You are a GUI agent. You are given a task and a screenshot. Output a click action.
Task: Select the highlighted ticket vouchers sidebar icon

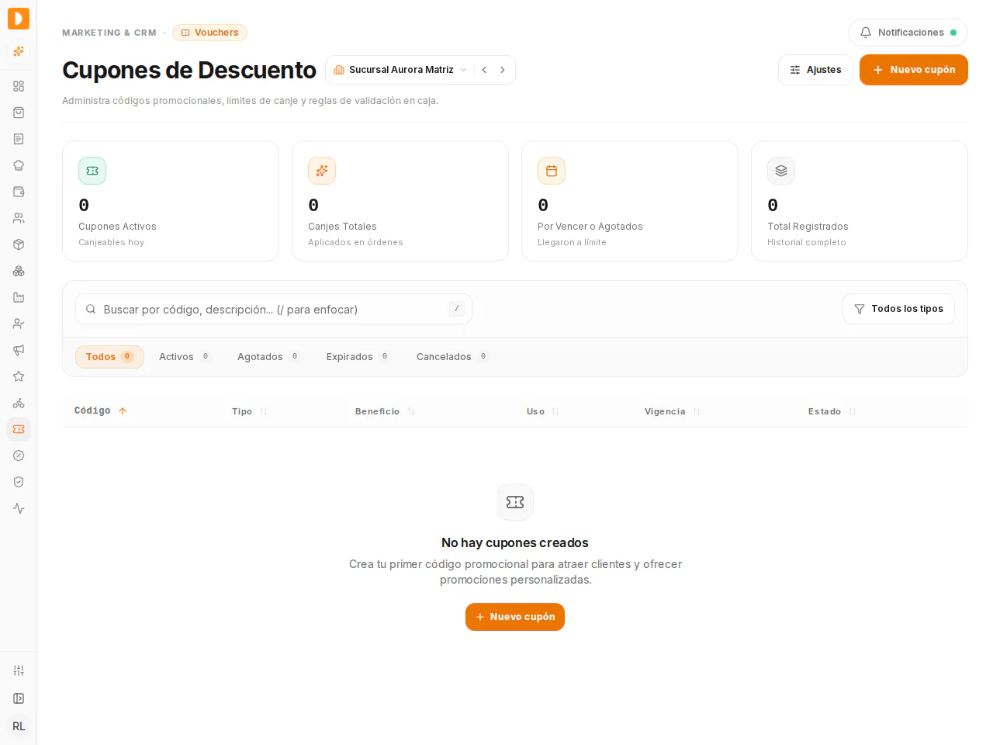pos(19,429)
